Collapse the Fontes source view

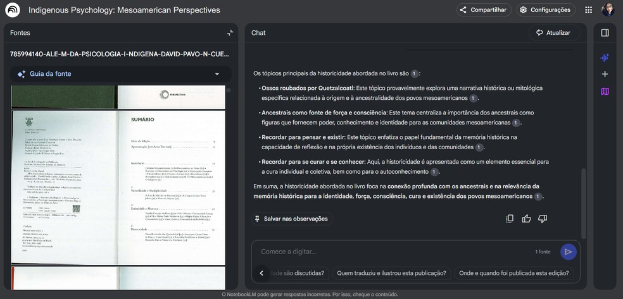(230, 33)
